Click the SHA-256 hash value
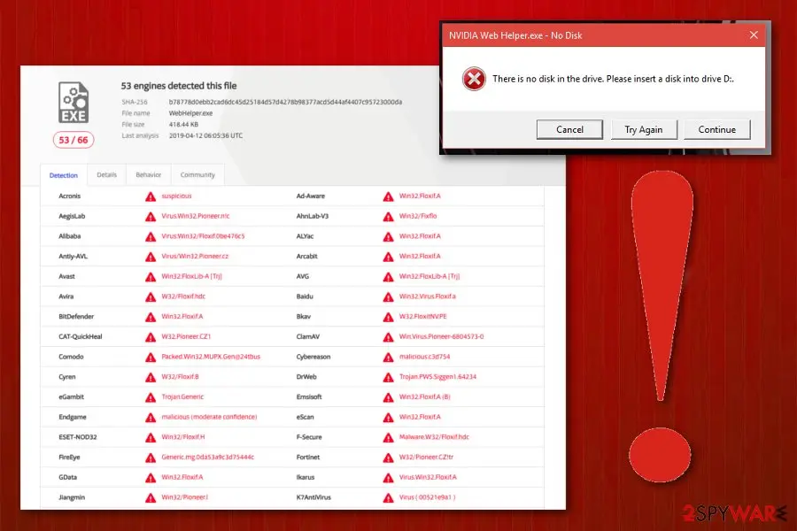 coord(285,102)
